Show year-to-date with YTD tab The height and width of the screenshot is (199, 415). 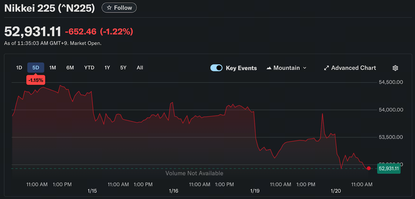pos(89,68)
